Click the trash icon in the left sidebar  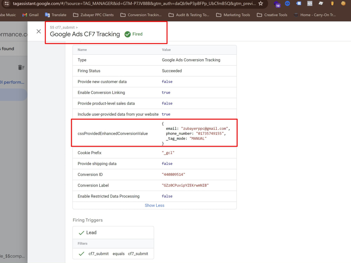click(22, 67)
